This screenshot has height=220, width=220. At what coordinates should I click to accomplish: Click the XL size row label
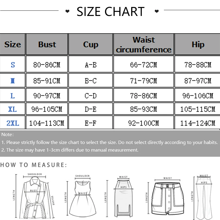(13, 109)
